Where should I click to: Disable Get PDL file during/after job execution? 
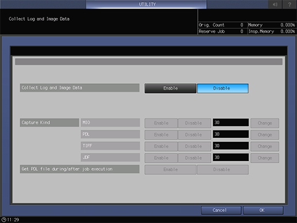(x=223, y=170)
